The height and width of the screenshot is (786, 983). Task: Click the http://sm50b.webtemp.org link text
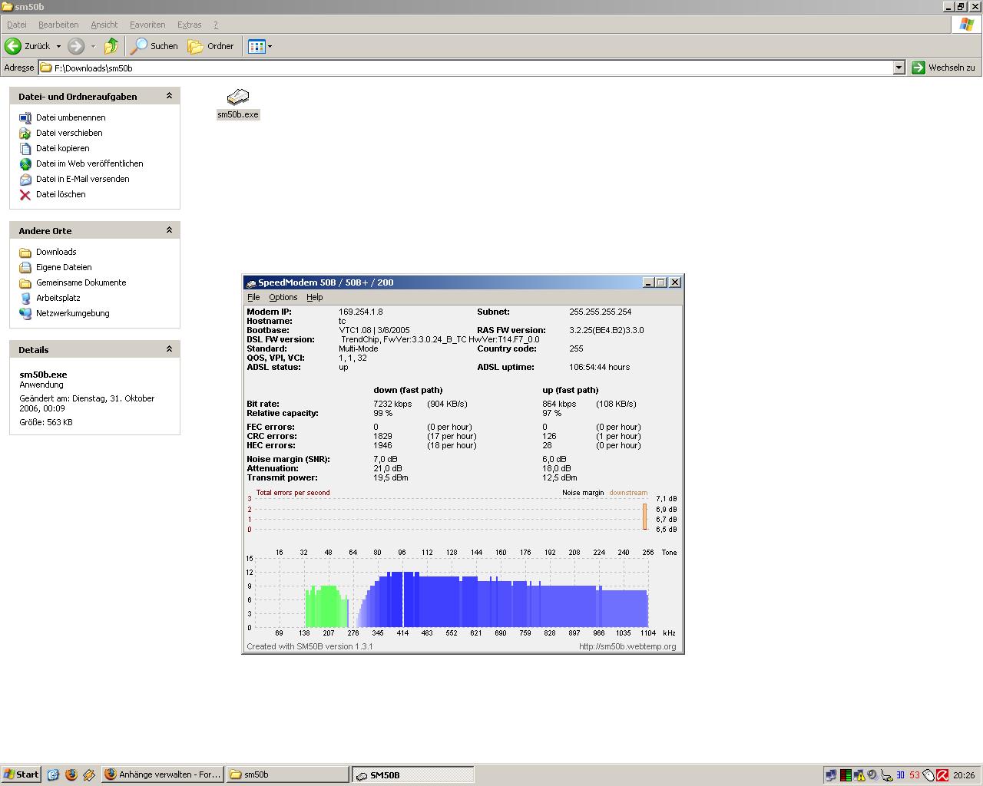pos(627,646)
